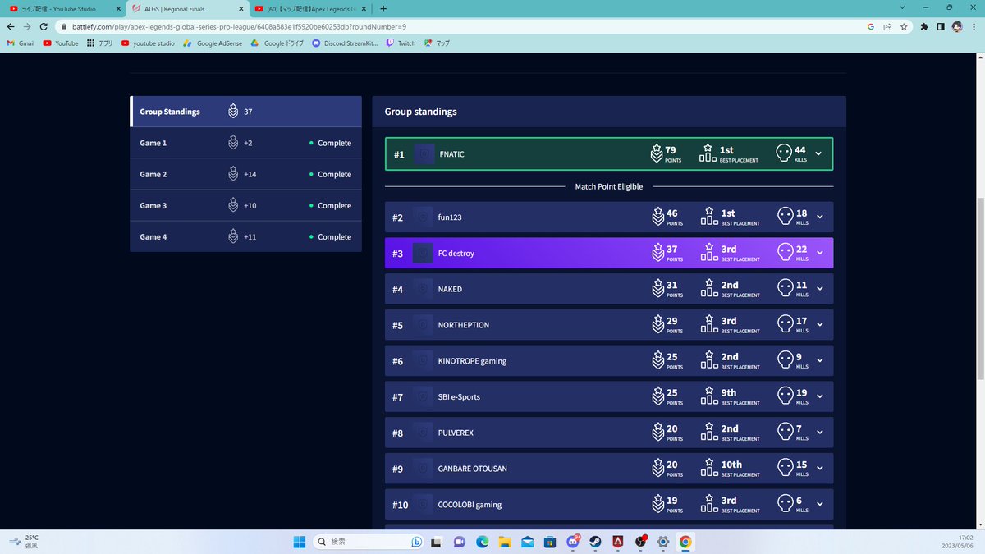Expand the SBI e-Sports row

819,396
